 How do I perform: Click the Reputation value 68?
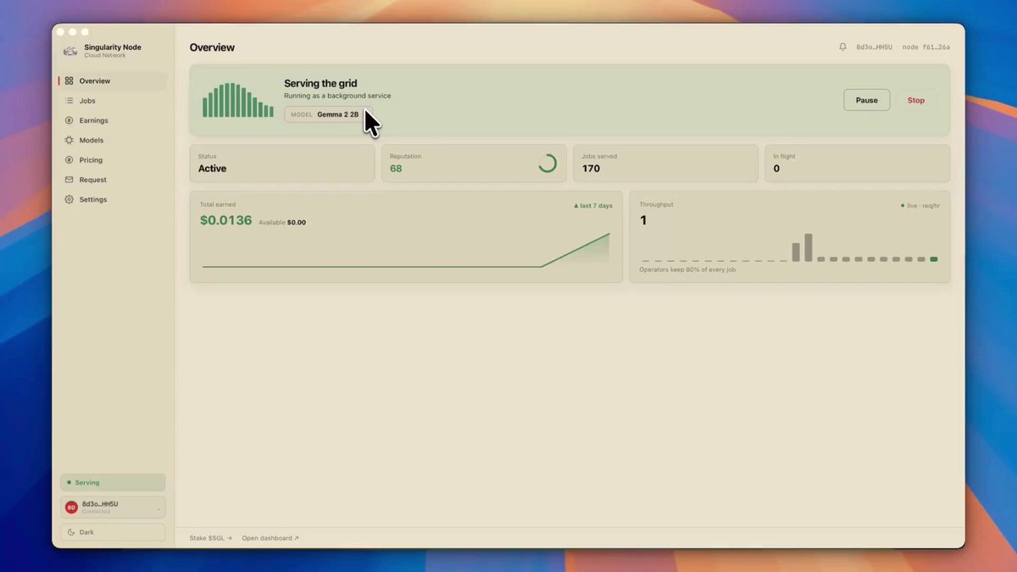click(396, 169)
